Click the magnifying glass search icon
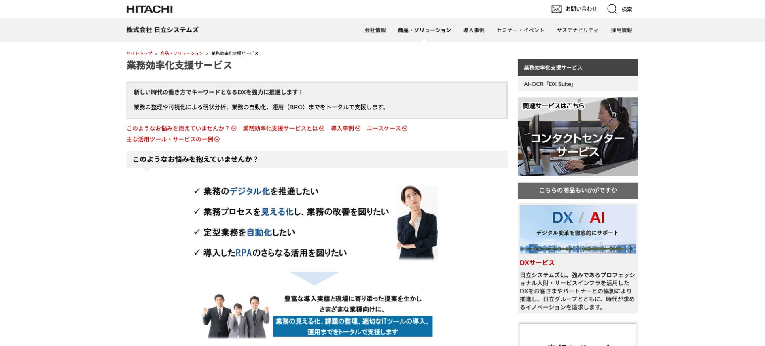The image size is (765, 346). coord(612,9)
